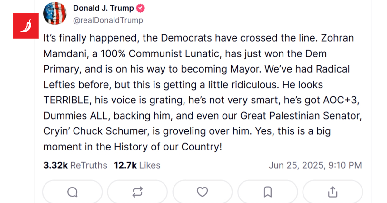Click the Jun 25, 2025 timestamp
387x203 pixels.
coord(315,165)
